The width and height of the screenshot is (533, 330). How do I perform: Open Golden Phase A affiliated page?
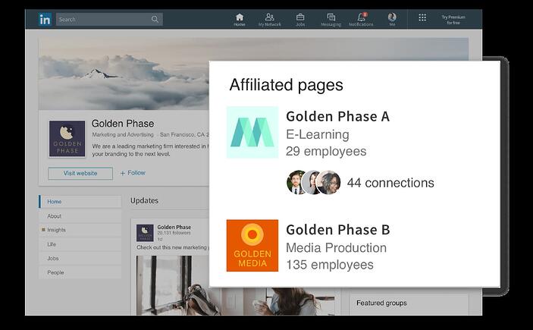(x=337, y=117)
